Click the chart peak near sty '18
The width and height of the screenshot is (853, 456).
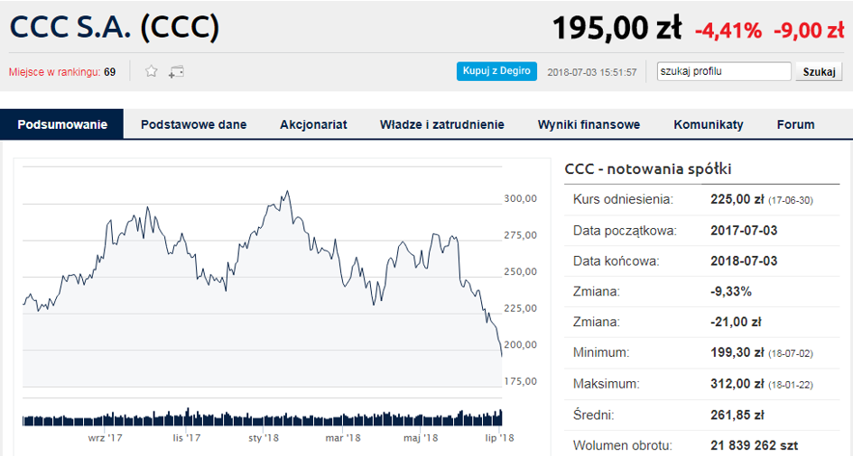click(287, 192)
